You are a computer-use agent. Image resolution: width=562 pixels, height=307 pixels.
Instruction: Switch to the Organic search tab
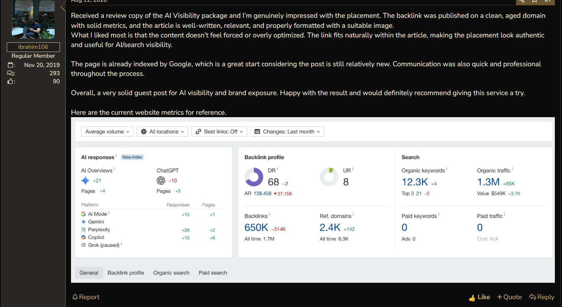[171, 273]
